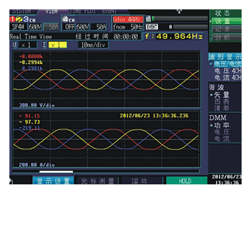Image resolution: width=251 pixels, height=229 pixels.
Task: Open the voltage U x1 zoom selector
Action: (28, 45)
